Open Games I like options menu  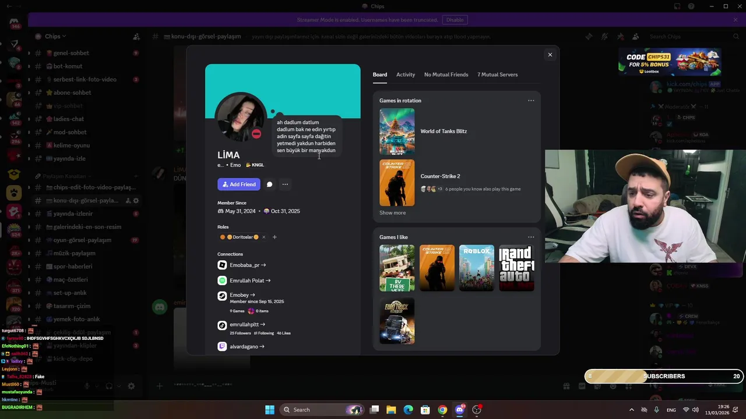[x=531, y=237]
